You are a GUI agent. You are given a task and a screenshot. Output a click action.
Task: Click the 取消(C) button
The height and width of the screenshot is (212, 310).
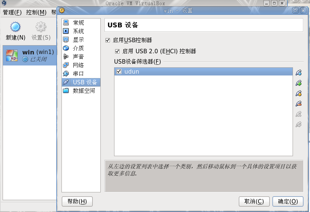254,201
